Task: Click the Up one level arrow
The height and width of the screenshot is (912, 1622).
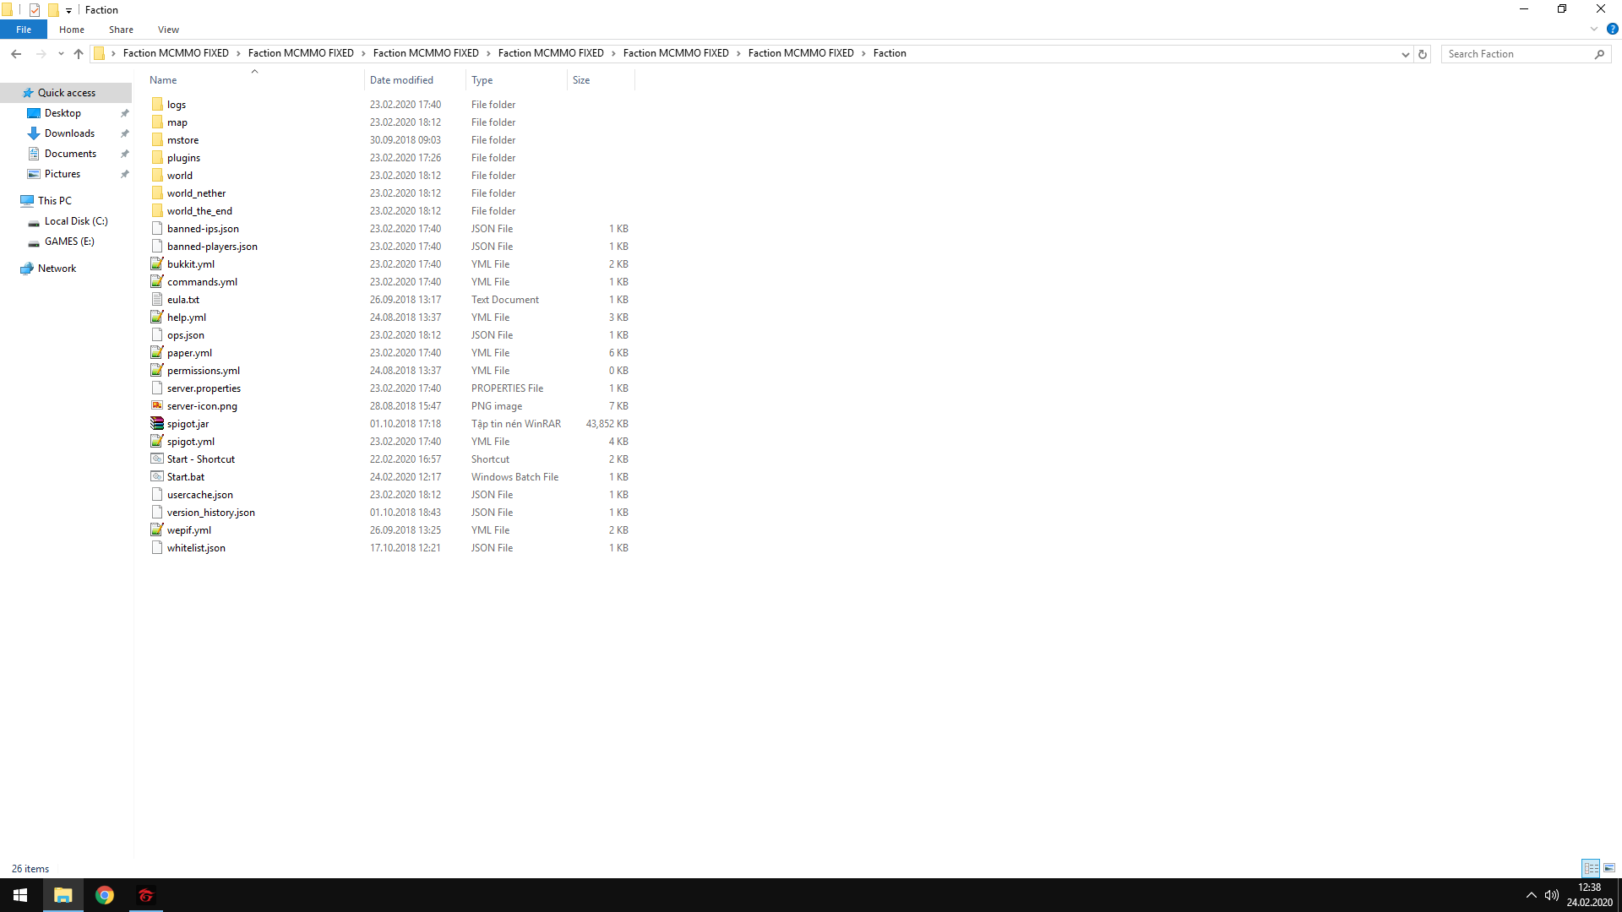Action: click(79, 54)
